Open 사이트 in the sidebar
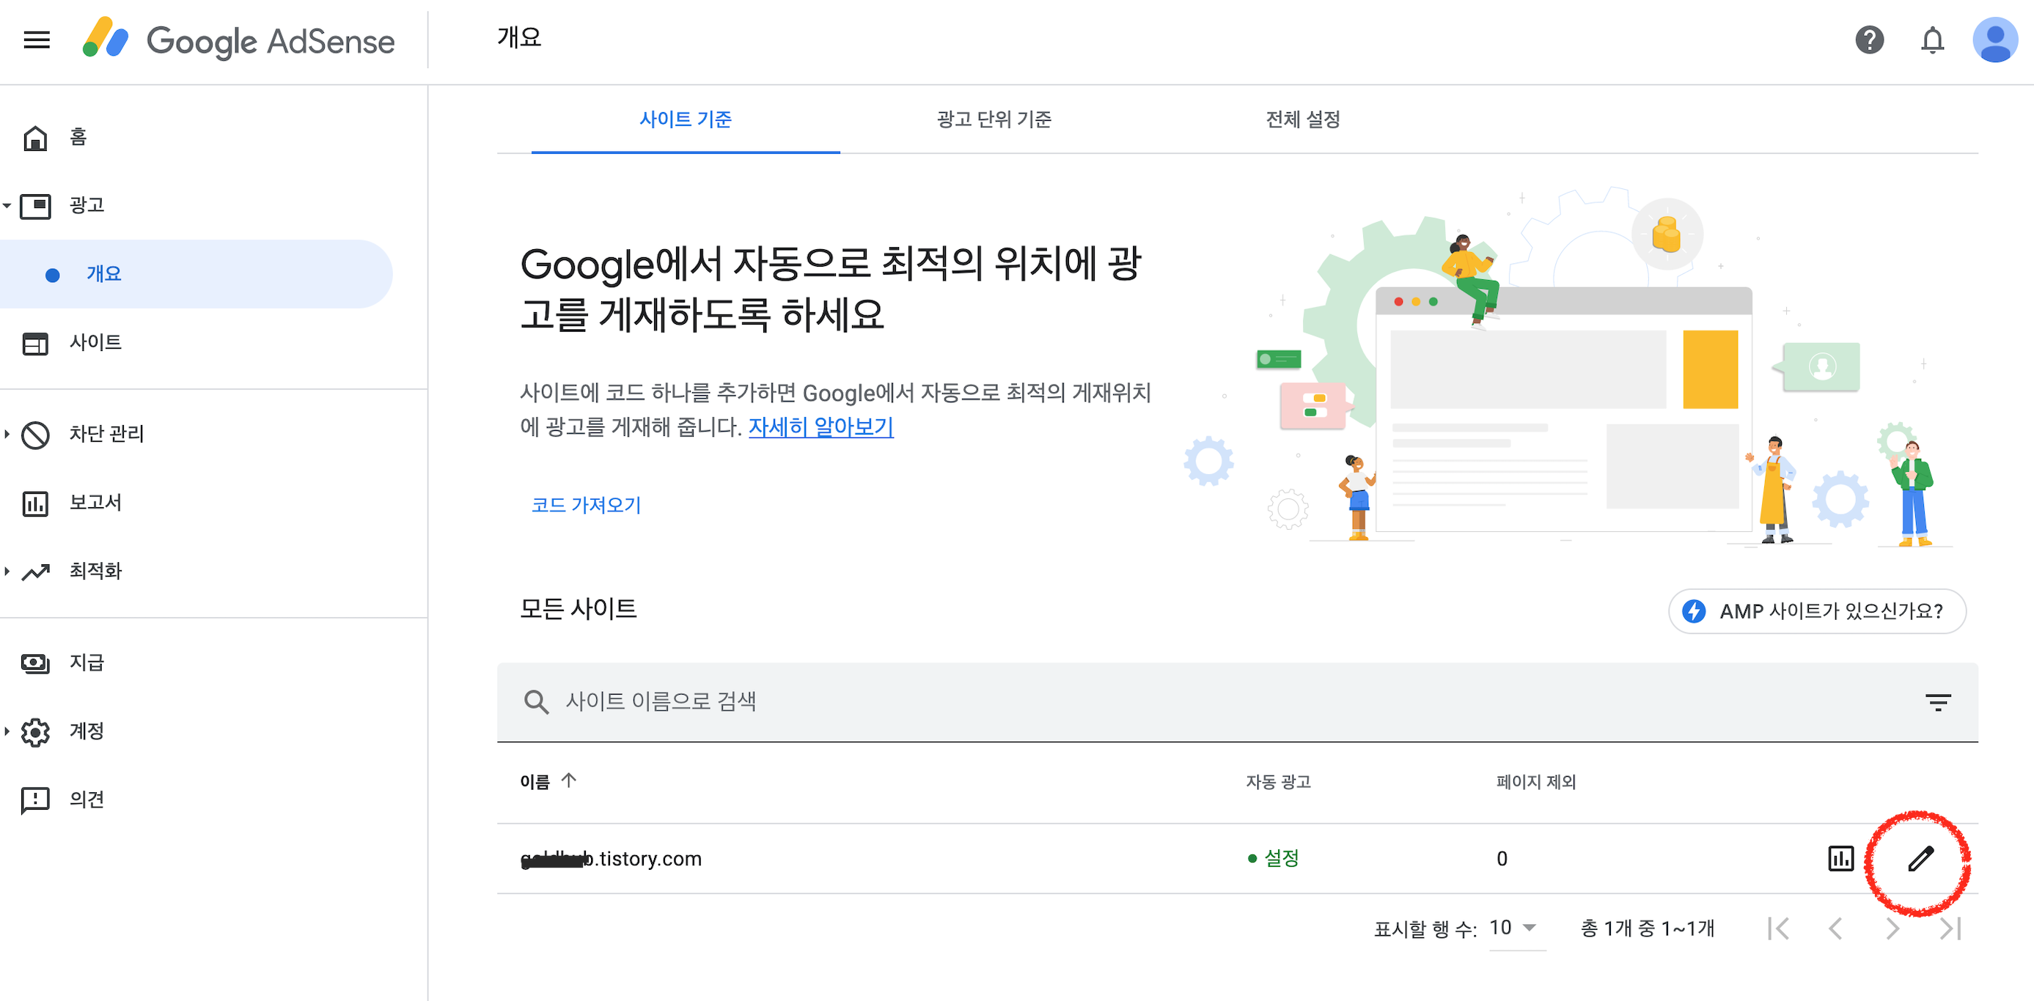The width and height of the screenshot is (2034, 1001). [95, 343]
